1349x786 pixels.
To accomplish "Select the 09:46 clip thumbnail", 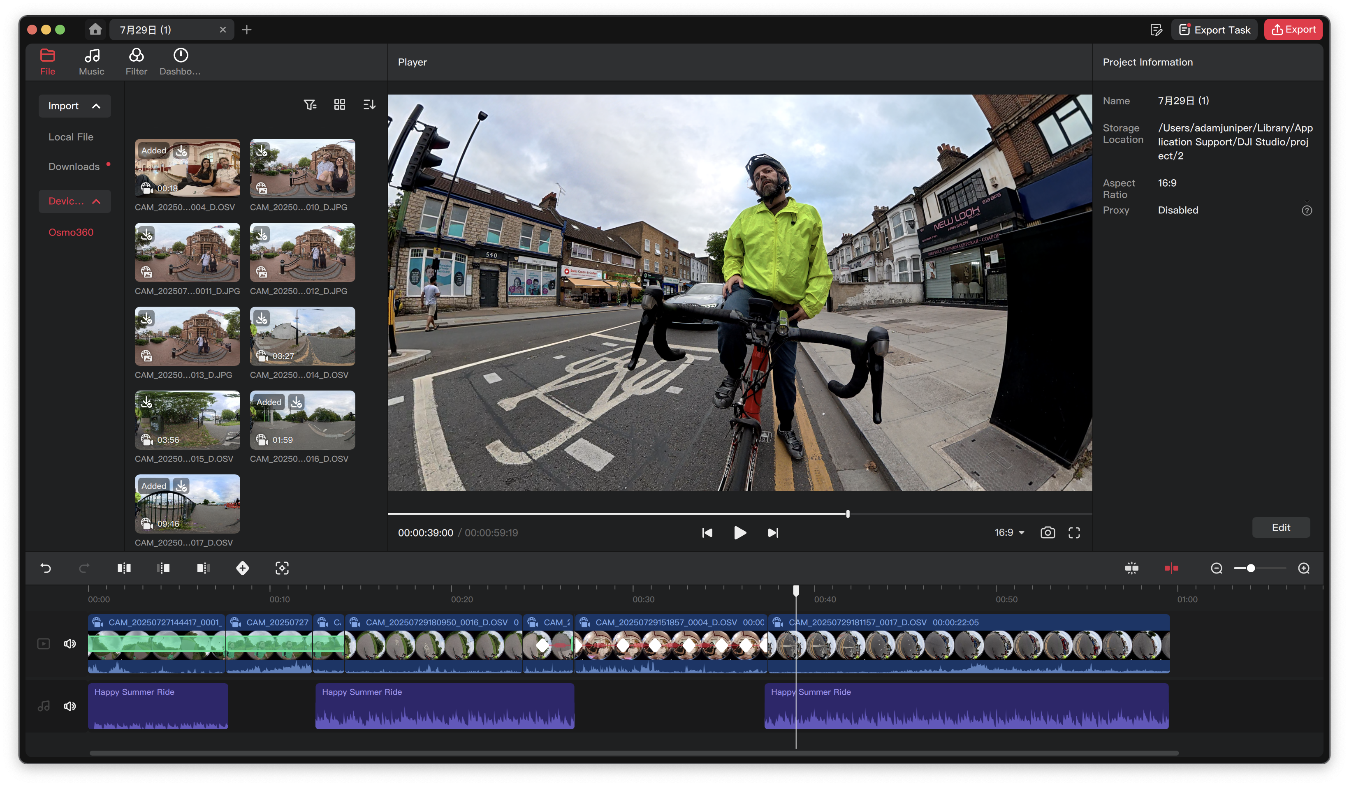I will [x=188, y=504].
